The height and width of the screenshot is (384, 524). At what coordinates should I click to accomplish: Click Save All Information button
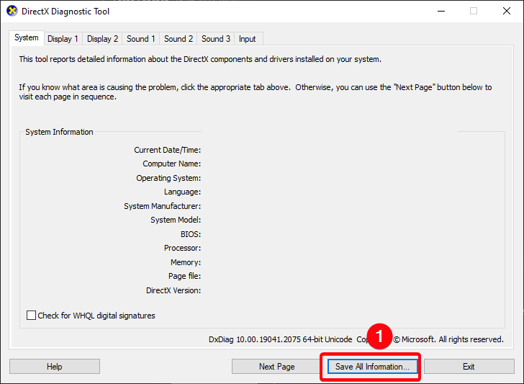(372, 367)
